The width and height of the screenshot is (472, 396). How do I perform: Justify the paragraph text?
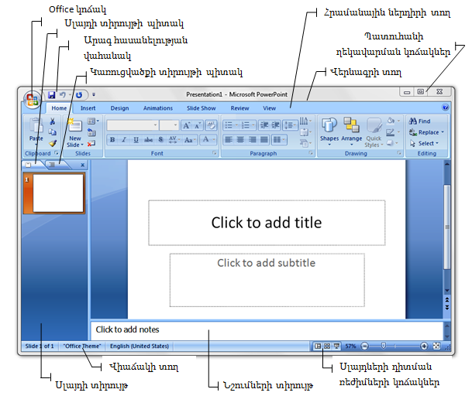coord(264,140)
